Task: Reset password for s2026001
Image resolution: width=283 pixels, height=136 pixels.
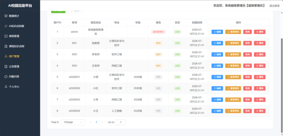Action: 233,77
